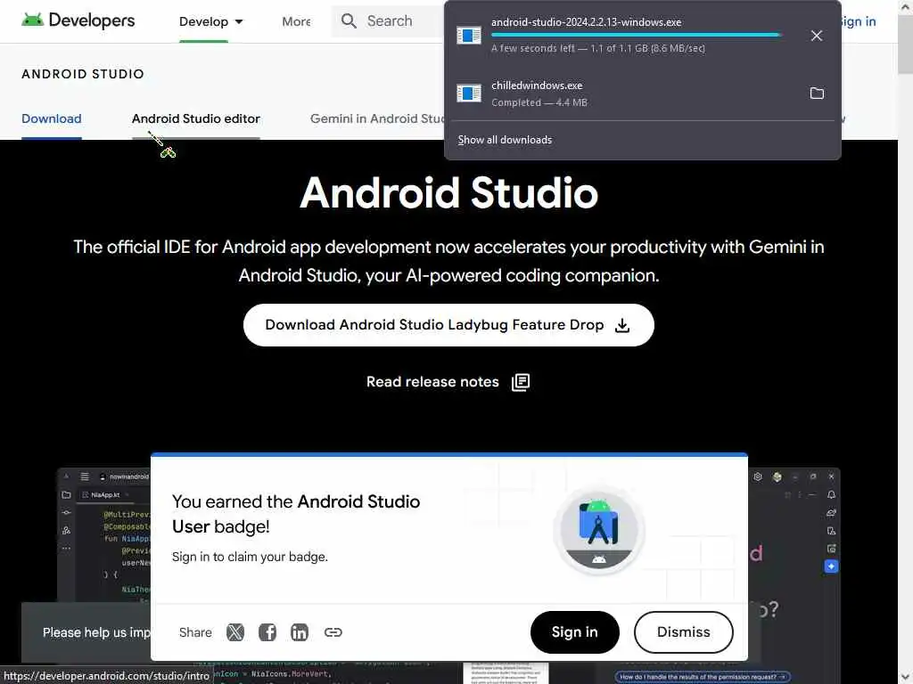Click the search magnifier icon
Viewport: 913px width, 684px height.
349,21
